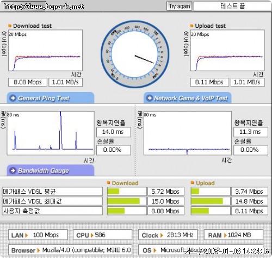The width and height of the screenshot is (272, 258).
Task: Click the download bar for 메가패스 VDSL 최대값
Action: (x=127, y=201)
